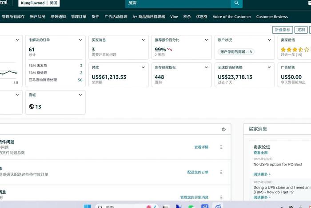Click the magnifier search button in header
This screenshot has height=208, width=311.
[x=236, y=3]
